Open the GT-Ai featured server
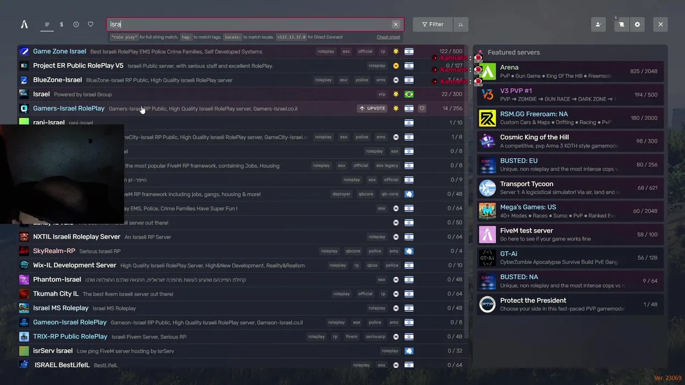The width and height of the screenshot is (685, 385). tap(570, 257)
